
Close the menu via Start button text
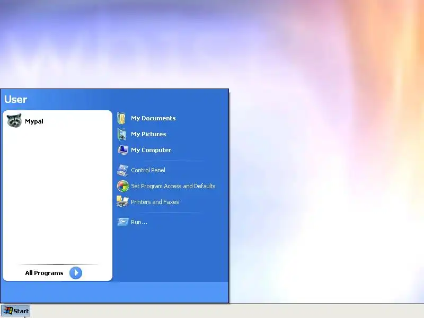click(21, 311)
